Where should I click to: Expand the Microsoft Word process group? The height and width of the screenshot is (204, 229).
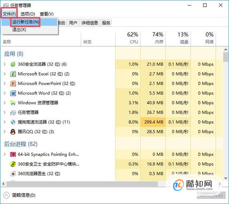[5, 93]
